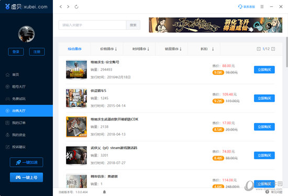Go to previous page of results
This screenshot has width=288, height=196.
259,49
